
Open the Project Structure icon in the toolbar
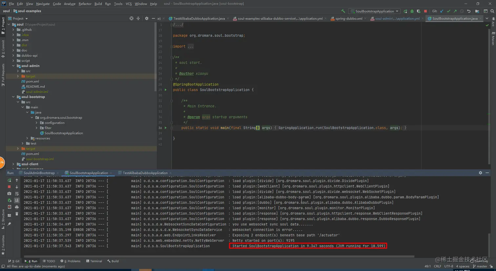click(x=477, y=11)
